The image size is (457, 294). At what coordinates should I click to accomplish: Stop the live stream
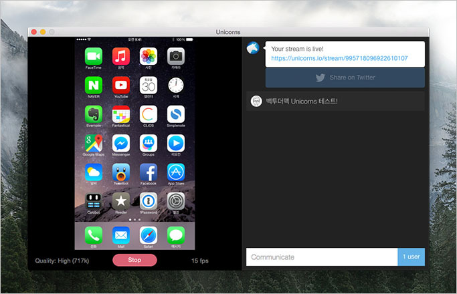134,260
